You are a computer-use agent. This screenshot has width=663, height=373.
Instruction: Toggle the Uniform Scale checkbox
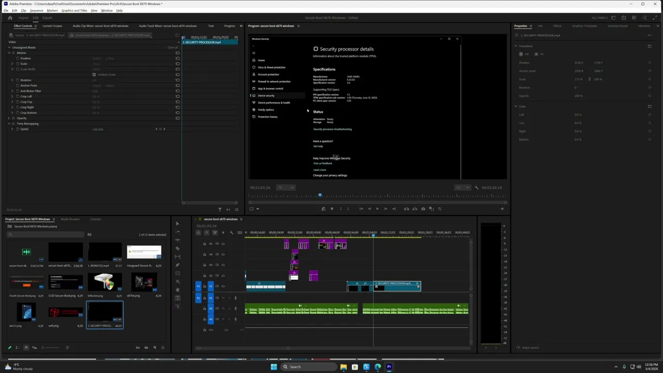click(x=94, y=75)
